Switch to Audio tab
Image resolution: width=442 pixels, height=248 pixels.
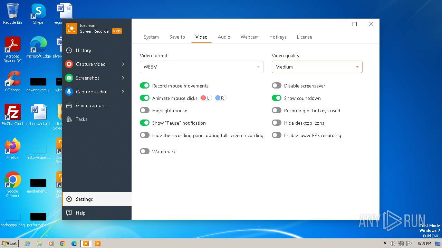224,37
